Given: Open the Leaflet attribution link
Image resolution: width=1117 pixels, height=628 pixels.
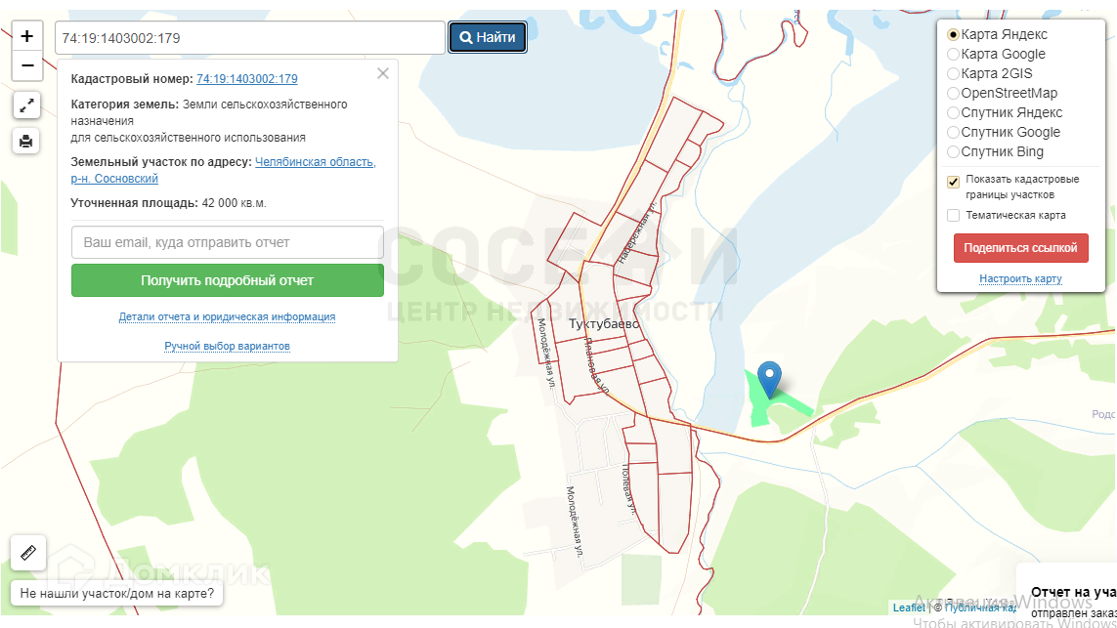Looking at the screenshot, I should pyautogui.click(x=909, y=607).
